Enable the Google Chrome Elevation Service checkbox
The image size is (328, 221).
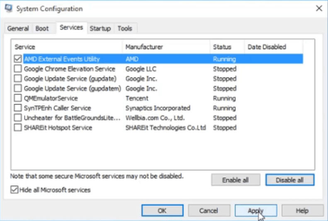(x=18, y=69)
